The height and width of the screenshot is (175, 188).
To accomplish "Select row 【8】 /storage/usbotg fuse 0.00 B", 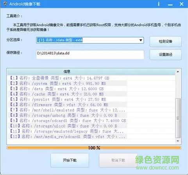I will tap(67, 115).
